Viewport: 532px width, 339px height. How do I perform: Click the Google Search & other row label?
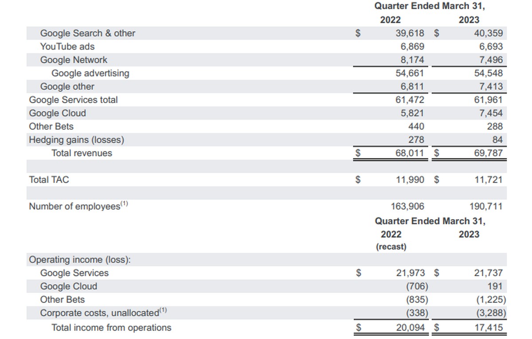(87, 33)
